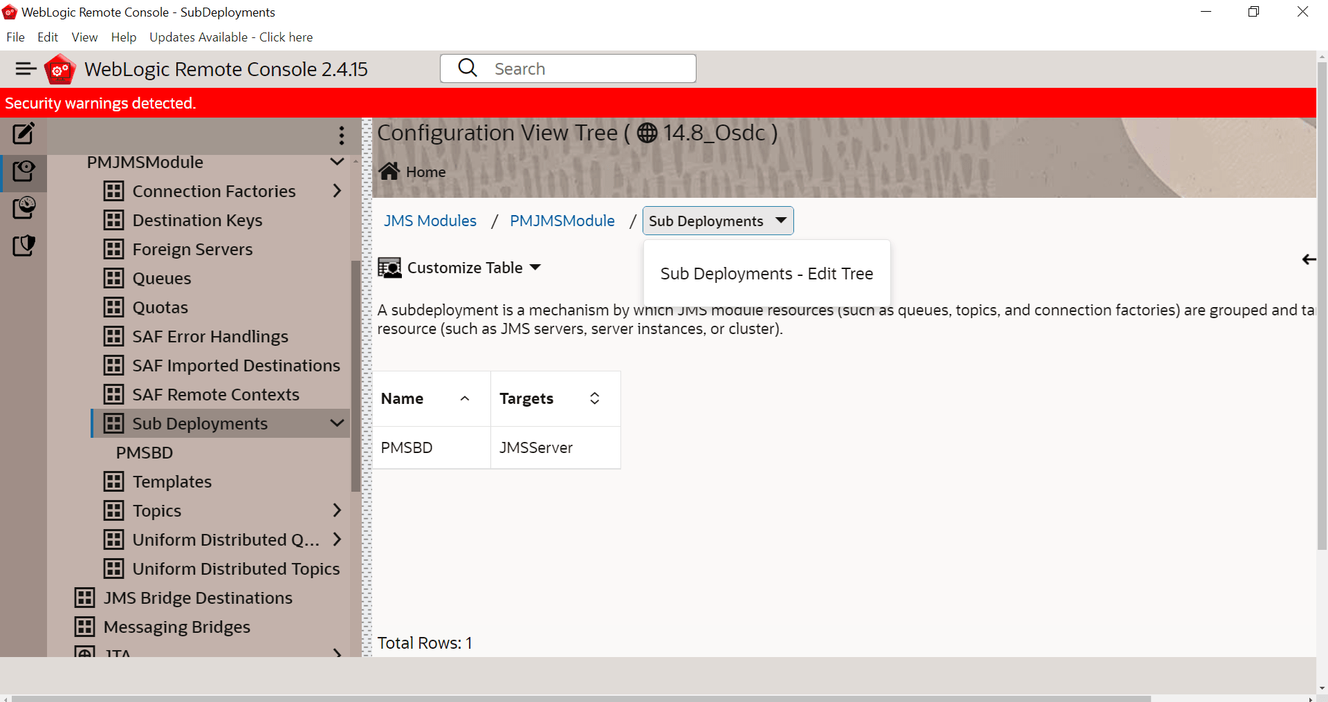Click the JMS Bridge Destinations grid icon
Viewport: 1328px width, 702px height.
tap(84, 598)
